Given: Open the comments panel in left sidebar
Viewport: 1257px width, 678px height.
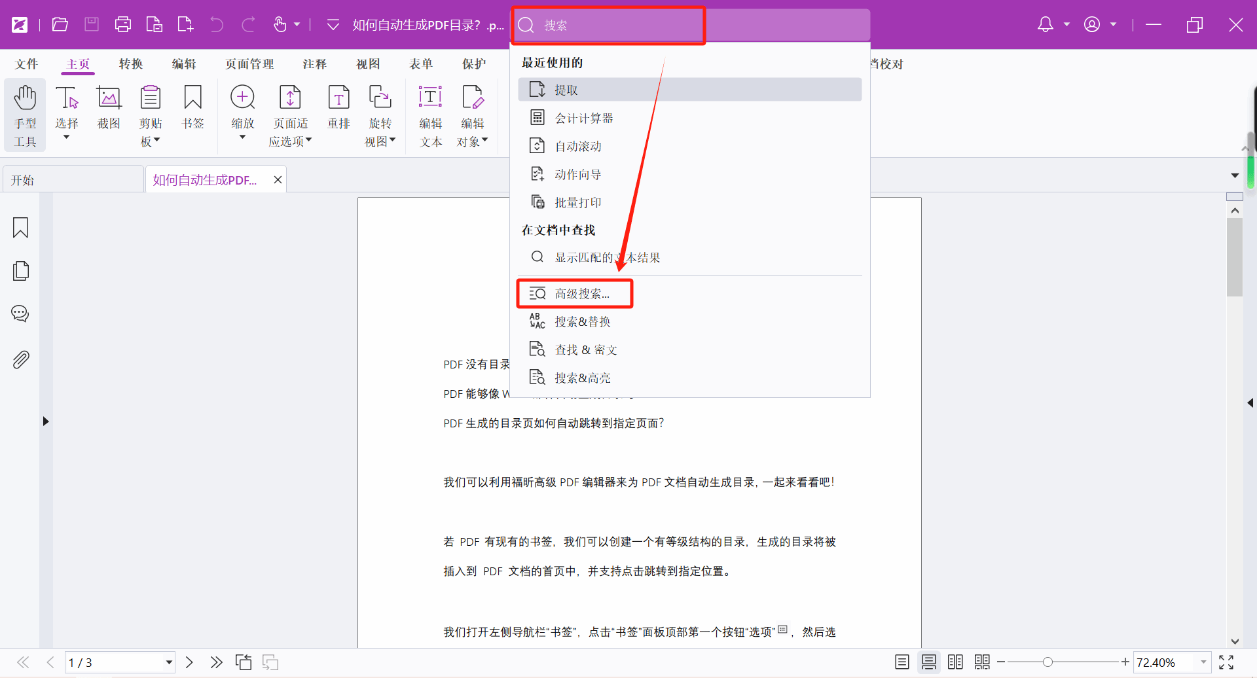Looking at the screenshot, I should [21, 314].
